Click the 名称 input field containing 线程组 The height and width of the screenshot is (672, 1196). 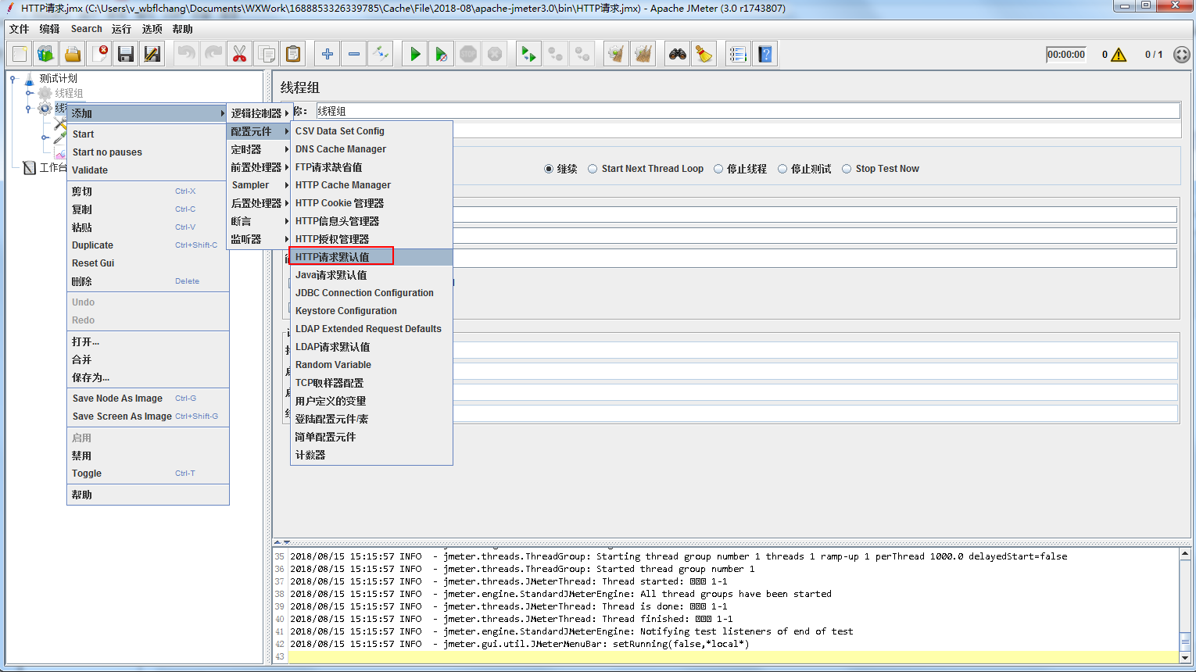pos(748,111)
